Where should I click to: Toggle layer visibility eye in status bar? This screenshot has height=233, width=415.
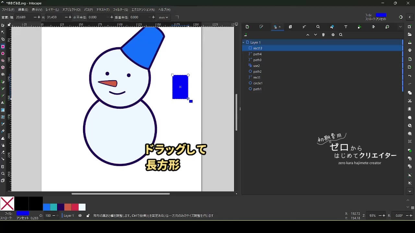[x=80, y=216]
